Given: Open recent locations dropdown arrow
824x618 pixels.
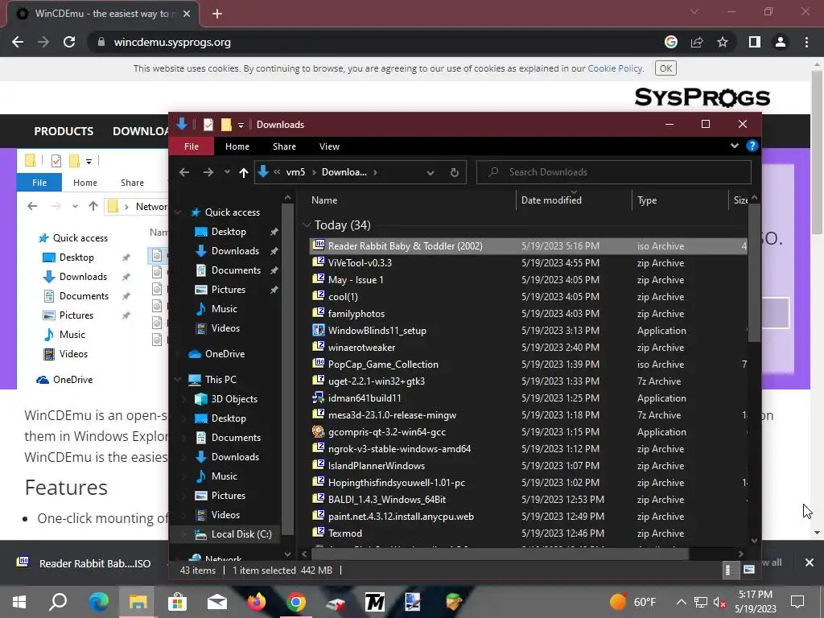Looking at the screenshot, I should [x=227, y=172].
